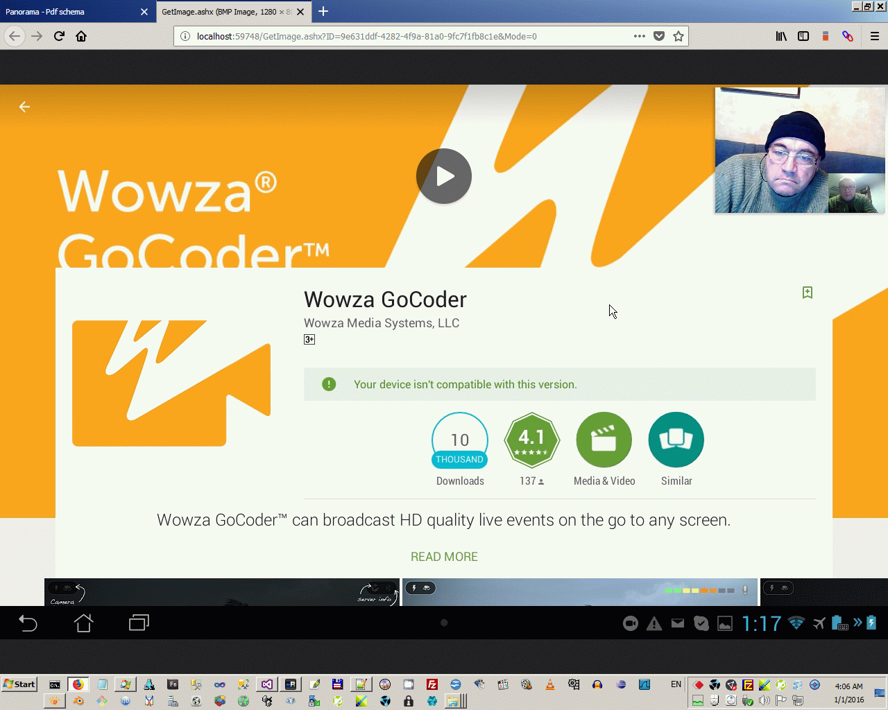Tap the Android back navigation button

click(x=28, y=623)
